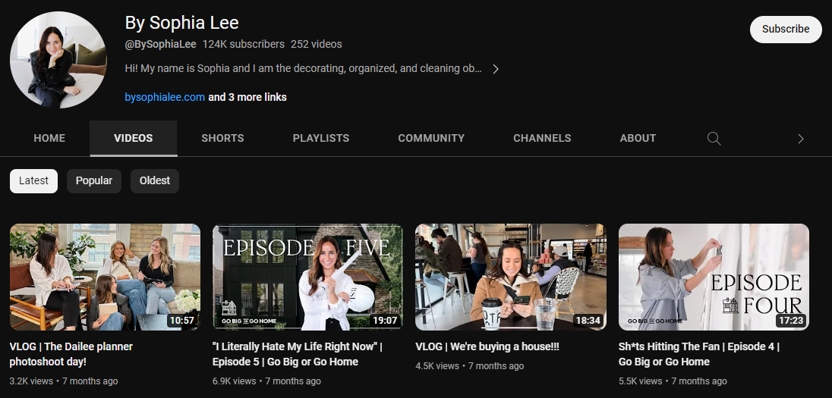This screenshot has width=832, height=398.
Task: Sort videos by Latest
Action: (x=33, y=180)
